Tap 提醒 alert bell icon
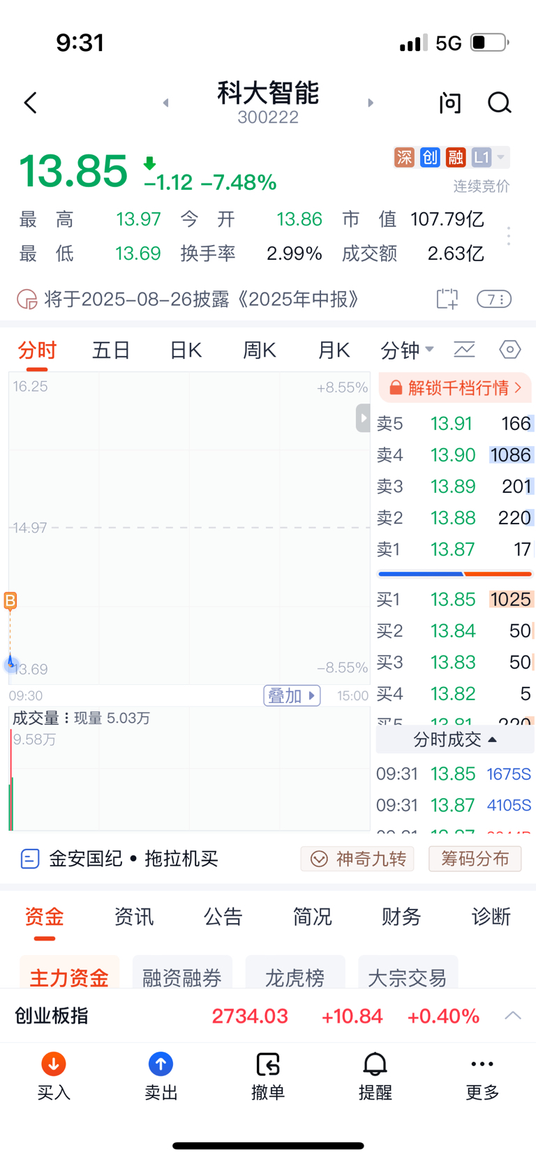 [375, 1064]
